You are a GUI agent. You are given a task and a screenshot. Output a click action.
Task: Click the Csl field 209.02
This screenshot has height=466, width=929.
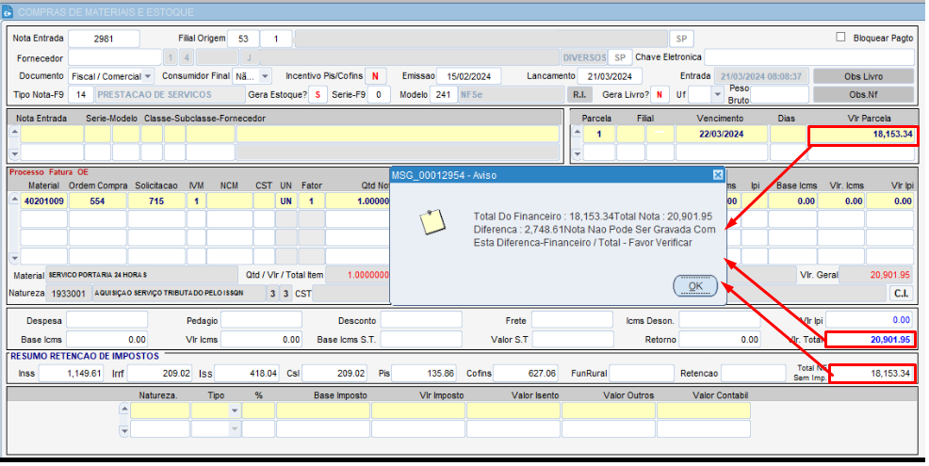pyautogui.click(x=335, y=374)
